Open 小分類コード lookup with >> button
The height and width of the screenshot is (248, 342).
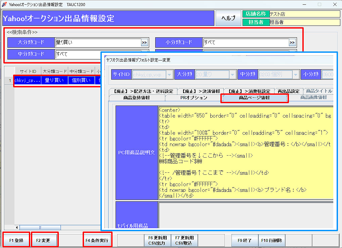[x=292, y=42]
